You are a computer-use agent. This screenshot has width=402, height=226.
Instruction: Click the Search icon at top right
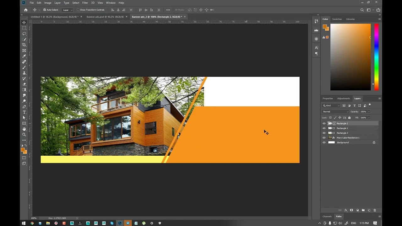tap(362, 10)
